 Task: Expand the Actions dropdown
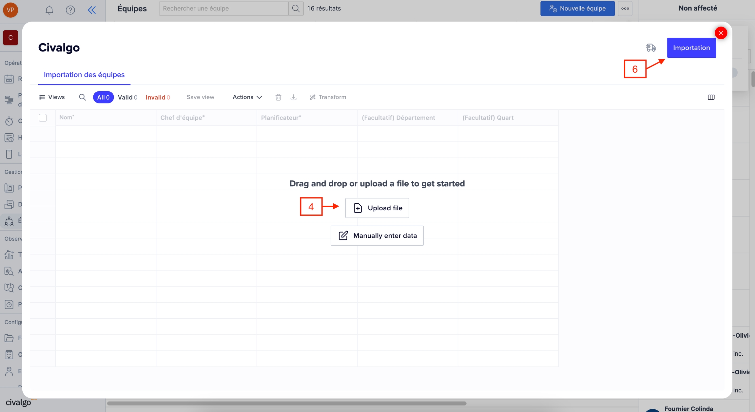coord(247,97)
